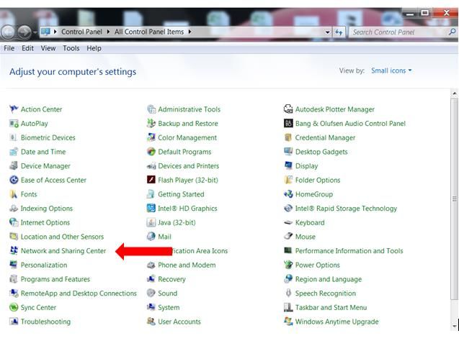Click the search magnifier icon

coord(452,32)
